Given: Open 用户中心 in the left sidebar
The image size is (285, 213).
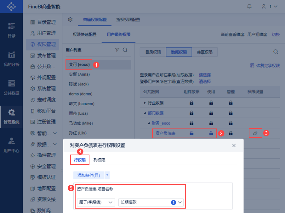Looking at the screenshot, I should tap(11, 145).
